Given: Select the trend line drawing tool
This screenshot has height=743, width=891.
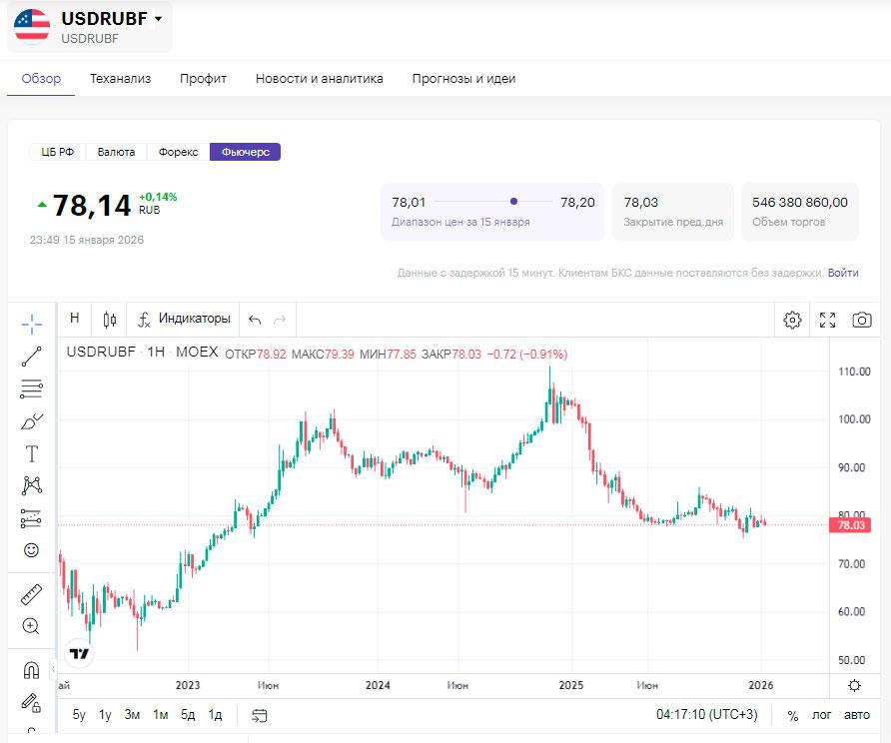Looking at the screenshot, I should pyautogui.click(x=31, y=357).
